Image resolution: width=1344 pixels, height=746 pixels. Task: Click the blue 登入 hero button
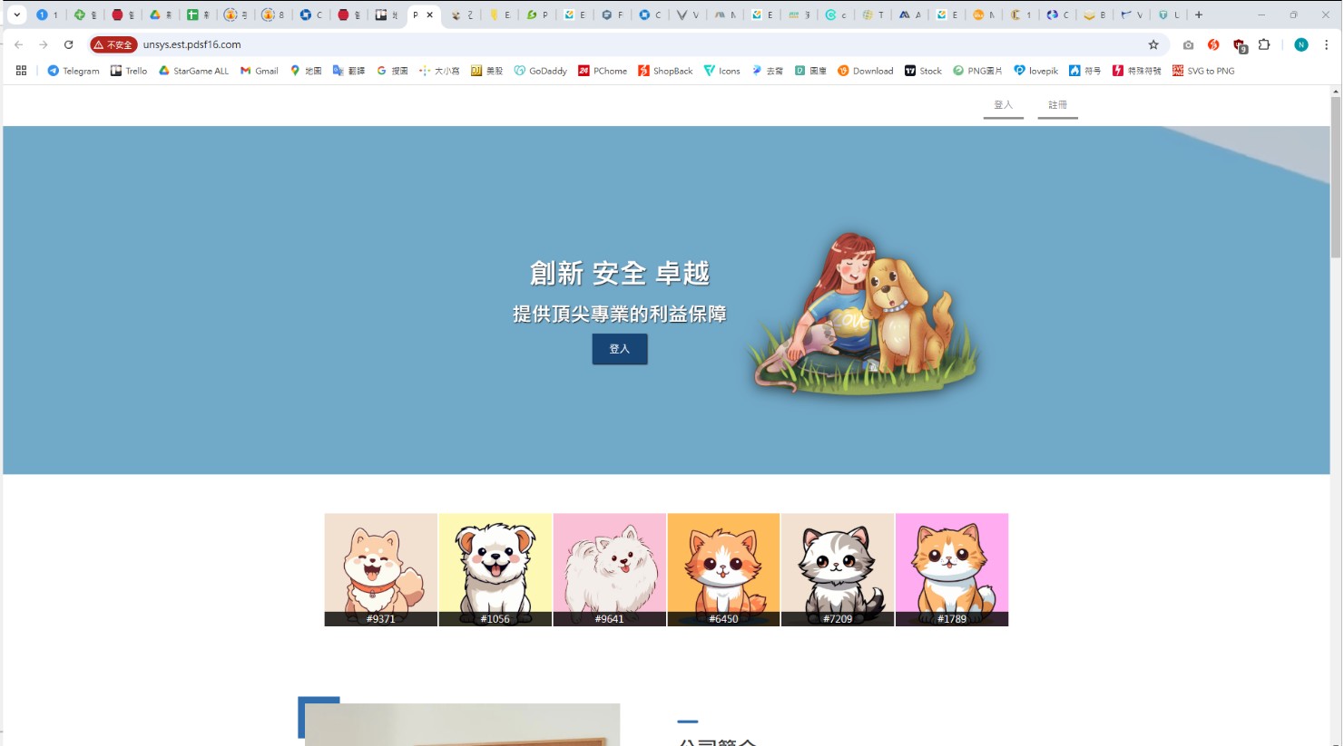pos(620,349)
